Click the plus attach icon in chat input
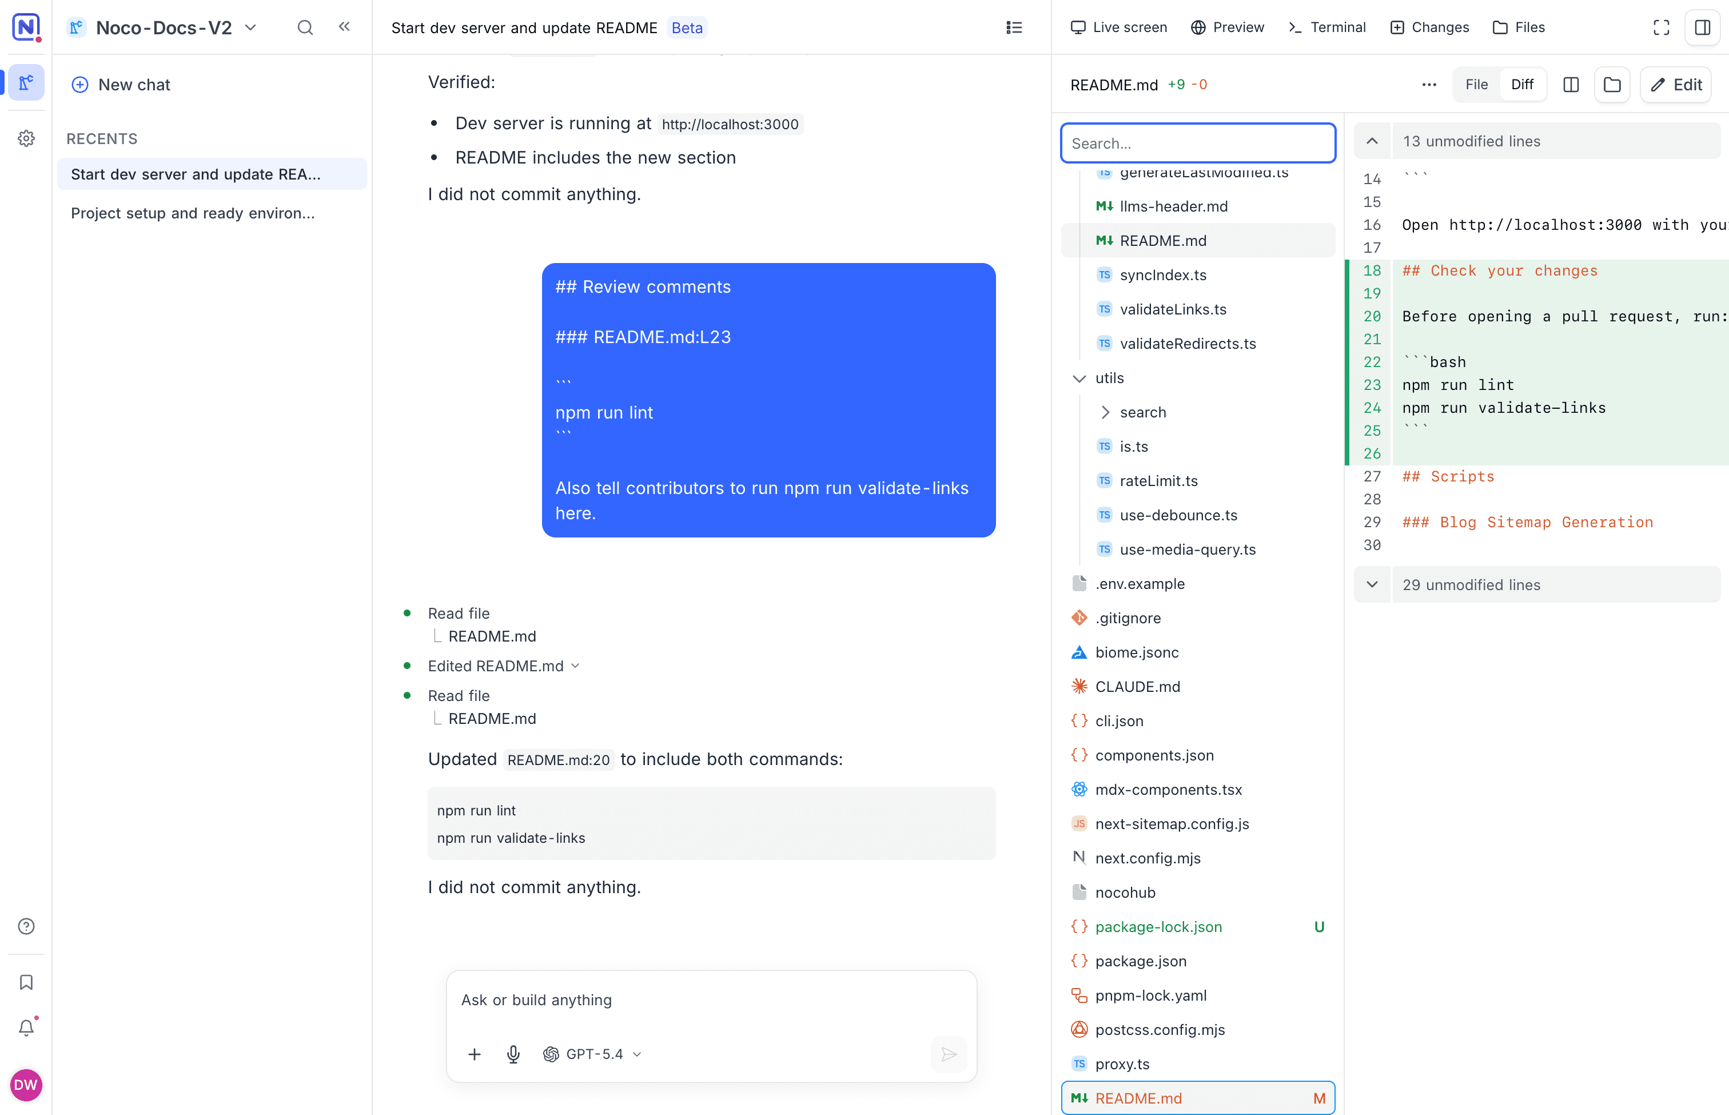The image size is (1729, 1115). pos(474,1054)
